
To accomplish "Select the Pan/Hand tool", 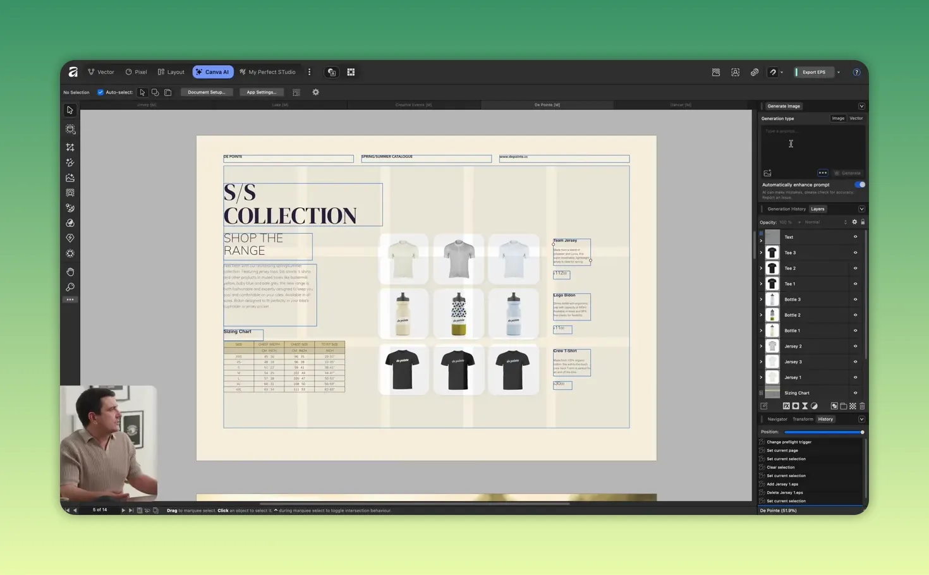I will coord(70,272).
